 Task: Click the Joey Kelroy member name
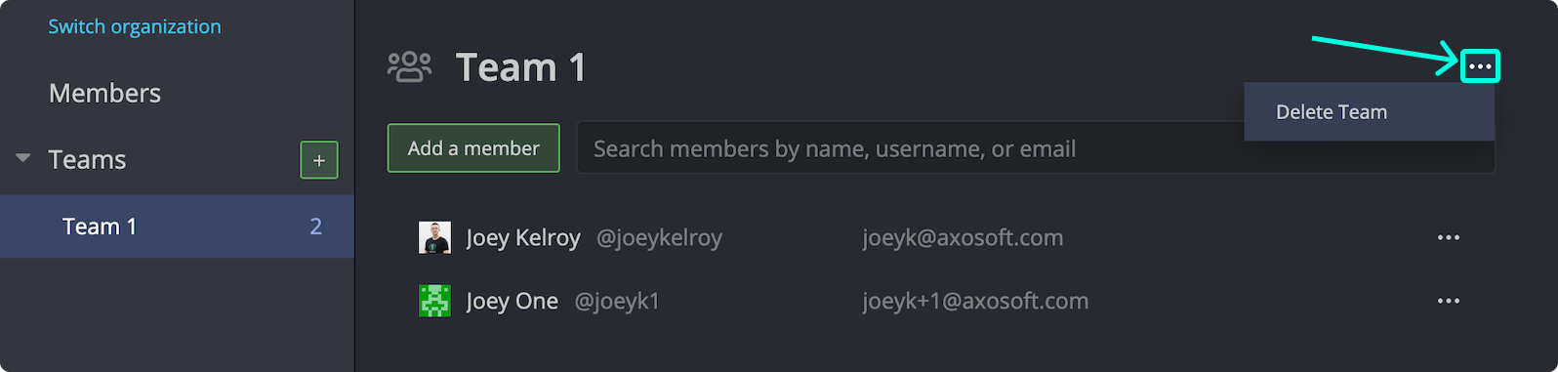point(523,237)
